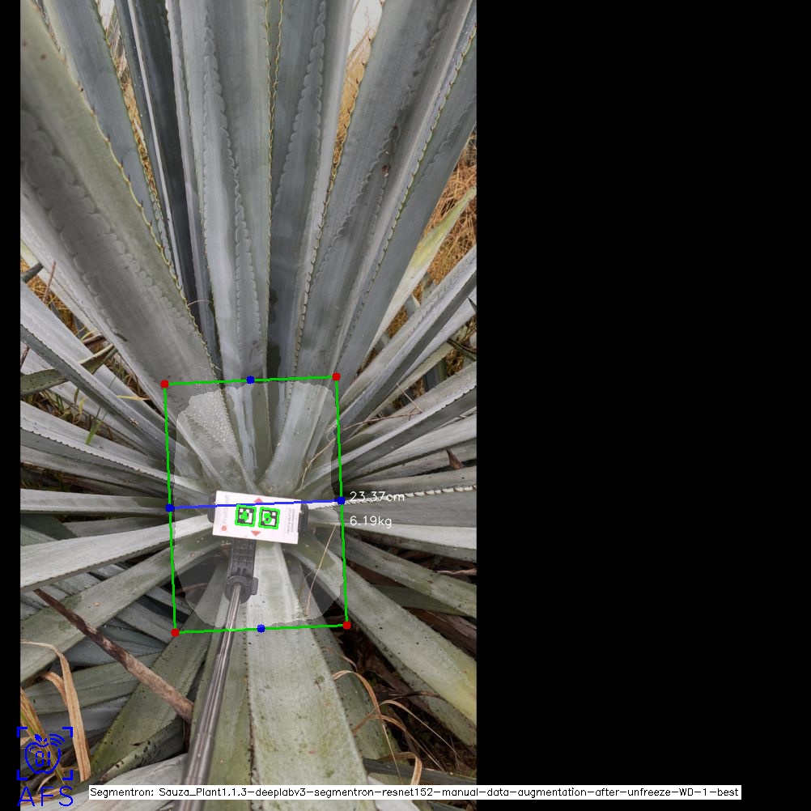Select the 23.37cm measurement label

click(377, 496)
